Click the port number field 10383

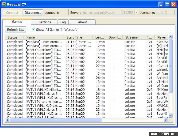[x=128, y=12]
